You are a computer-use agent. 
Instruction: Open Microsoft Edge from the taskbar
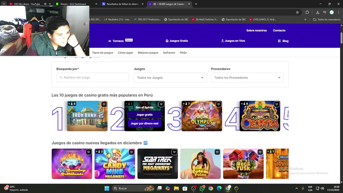[x=219, y=188]
